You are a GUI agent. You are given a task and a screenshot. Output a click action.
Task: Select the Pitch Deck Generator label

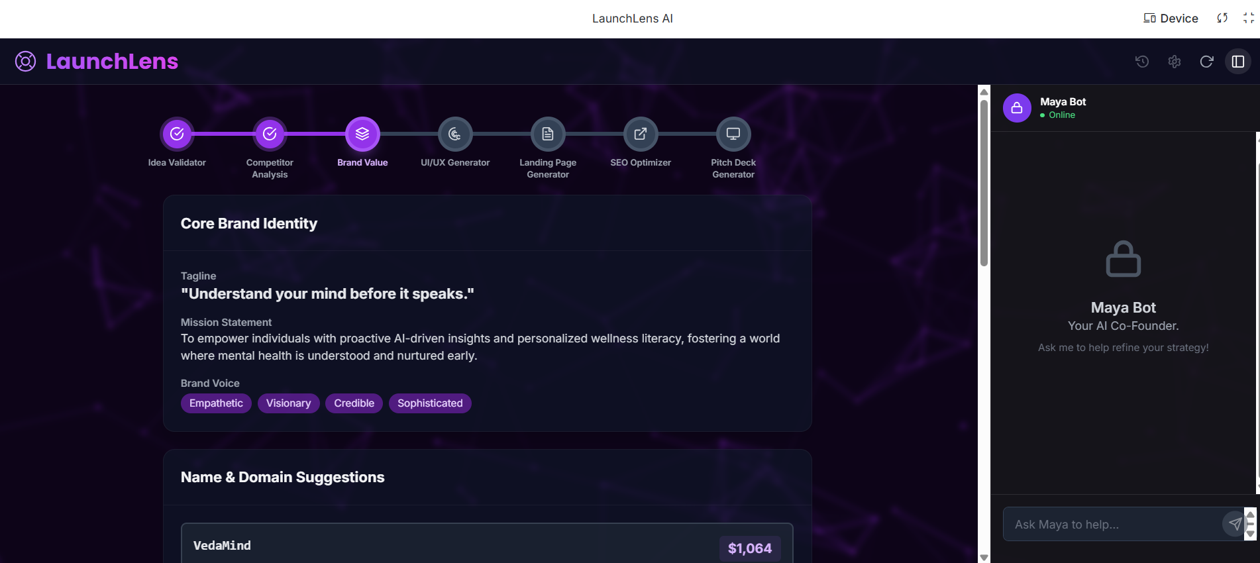click(733, 168)
